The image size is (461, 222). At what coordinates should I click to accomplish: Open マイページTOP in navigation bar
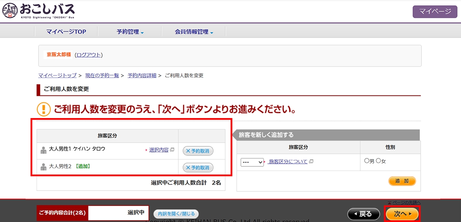click(x=66, y=32)
